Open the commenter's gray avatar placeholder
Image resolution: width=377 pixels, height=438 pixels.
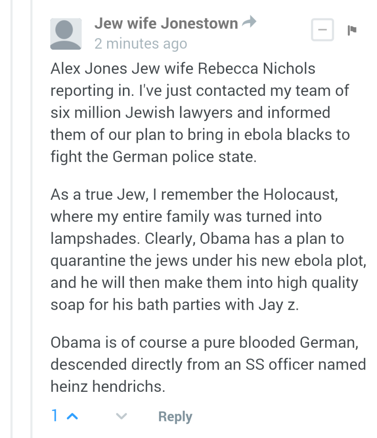click(66, 34)
